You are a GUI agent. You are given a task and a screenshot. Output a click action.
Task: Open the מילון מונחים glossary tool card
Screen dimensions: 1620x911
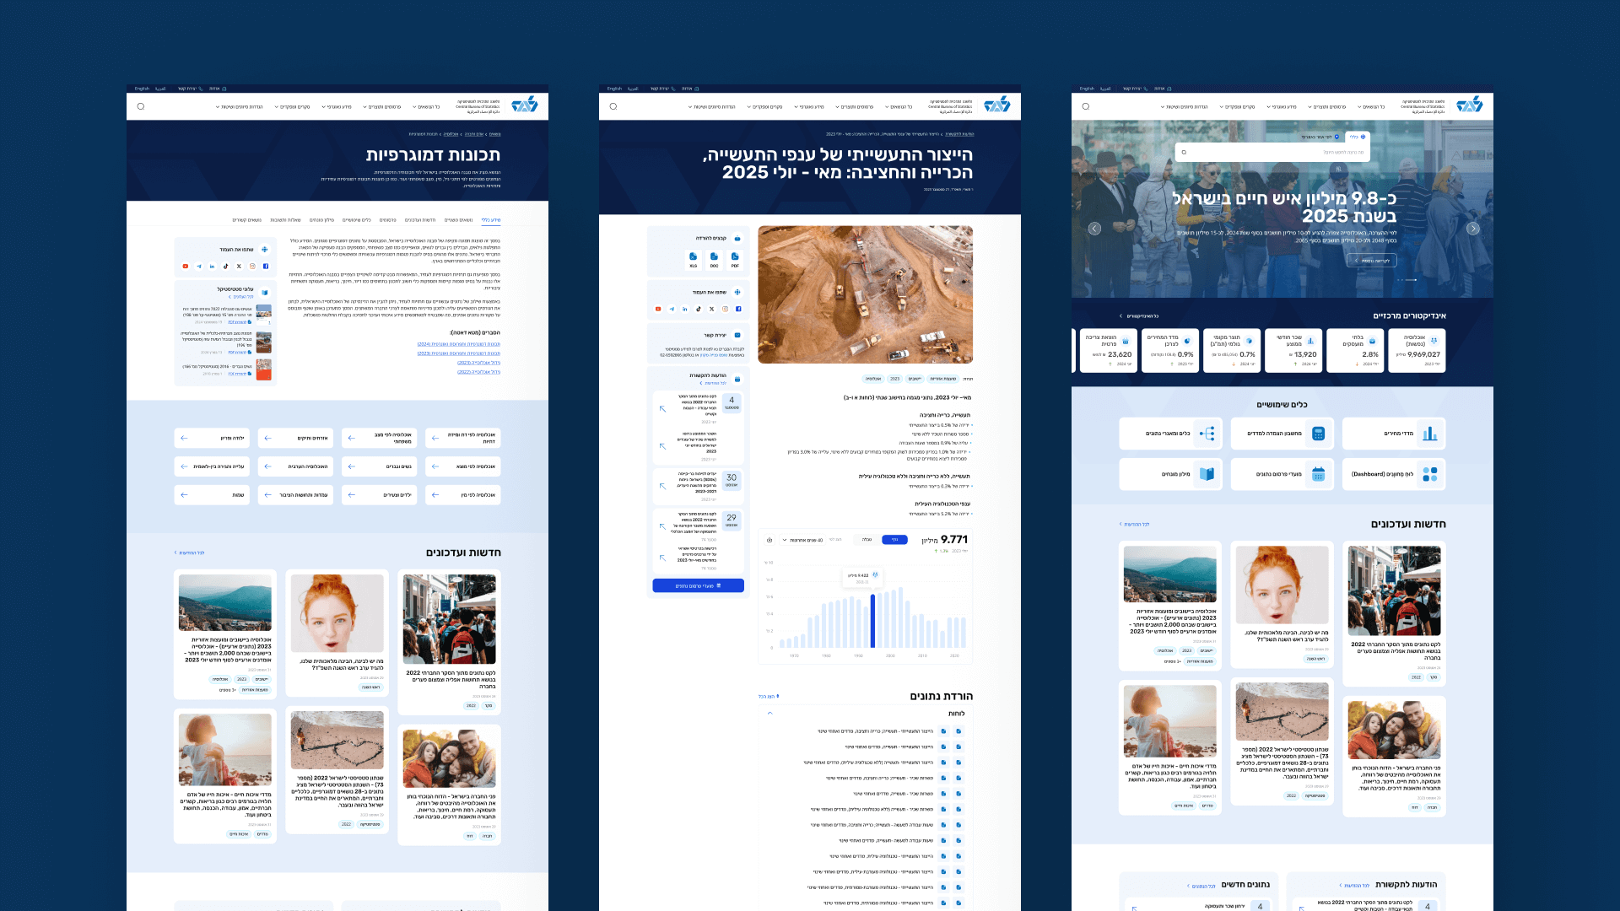tap(1171, 474)
